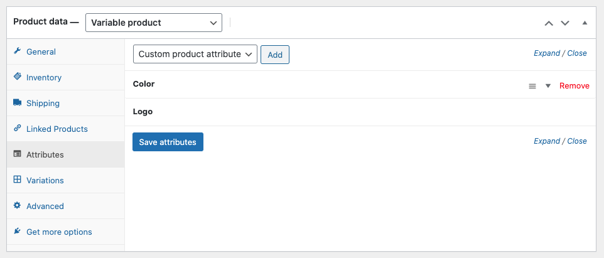Image resolution: width=604 pixels, height=258 pixels.
Task: Expand the Color attribute toggle arrow
Action: 548,86
